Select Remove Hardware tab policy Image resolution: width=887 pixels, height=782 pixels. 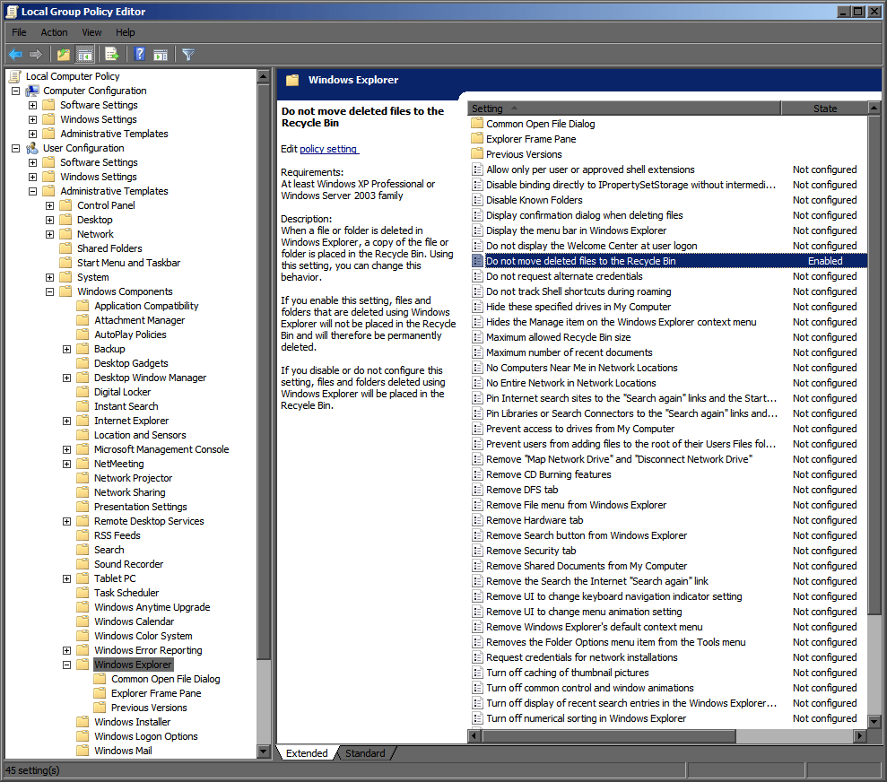[535, 521]
